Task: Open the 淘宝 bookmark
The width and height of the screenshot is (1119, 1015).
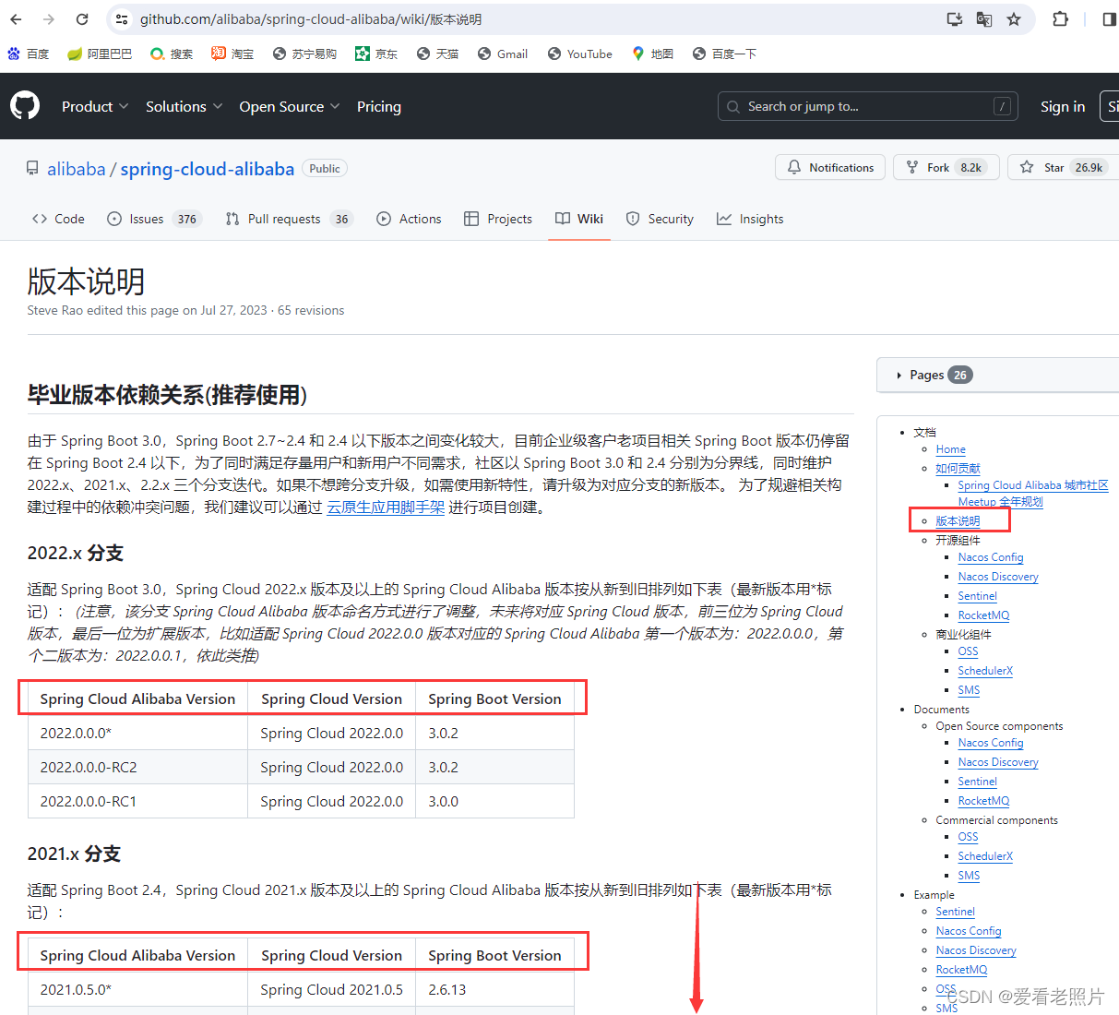Action: [x=232, y=54]
